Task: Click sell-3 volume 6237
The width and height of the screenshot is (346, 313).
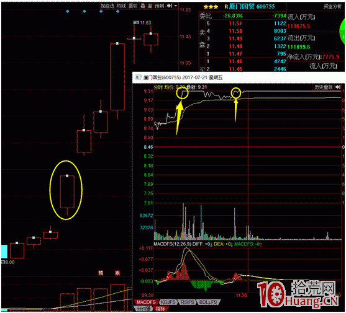Action: [280, 39]
